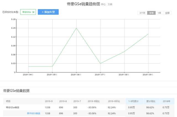The height and width of the screenshot is (117, 177).
Task: Click the 已添加对比车型 label
Action: coord(11,12)
